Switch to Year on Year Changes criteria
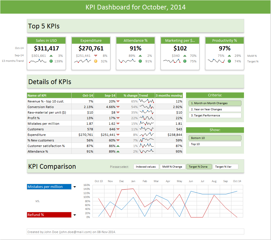The image size is (271, 240). click(x=215, y=109)
